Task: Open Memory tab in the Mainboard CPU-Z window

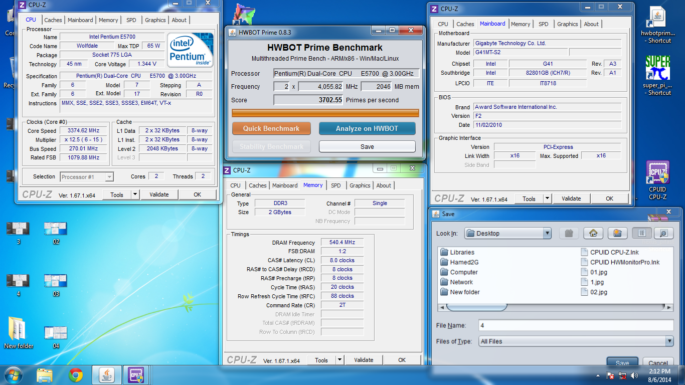Action: coord(521,24)
